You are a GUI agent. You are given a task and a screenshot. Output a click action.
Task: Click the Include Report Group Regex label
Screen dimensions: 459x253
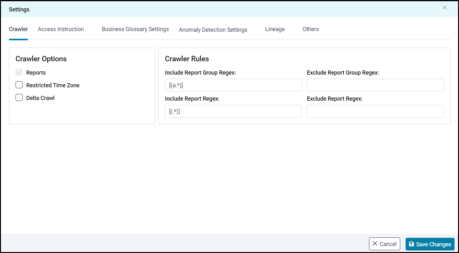tap(200, 73)
